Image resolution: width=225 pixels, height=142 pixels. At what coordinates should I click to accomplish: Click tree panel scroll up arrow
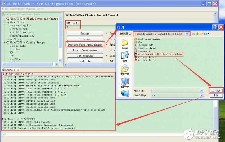(60, 19)
